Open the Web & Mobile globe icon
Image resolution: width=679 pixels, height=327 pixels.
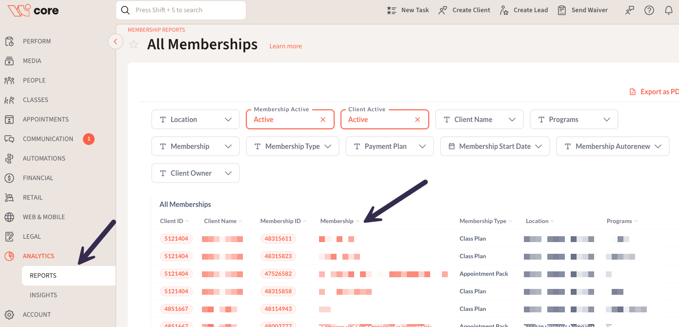tap(9, 217)
